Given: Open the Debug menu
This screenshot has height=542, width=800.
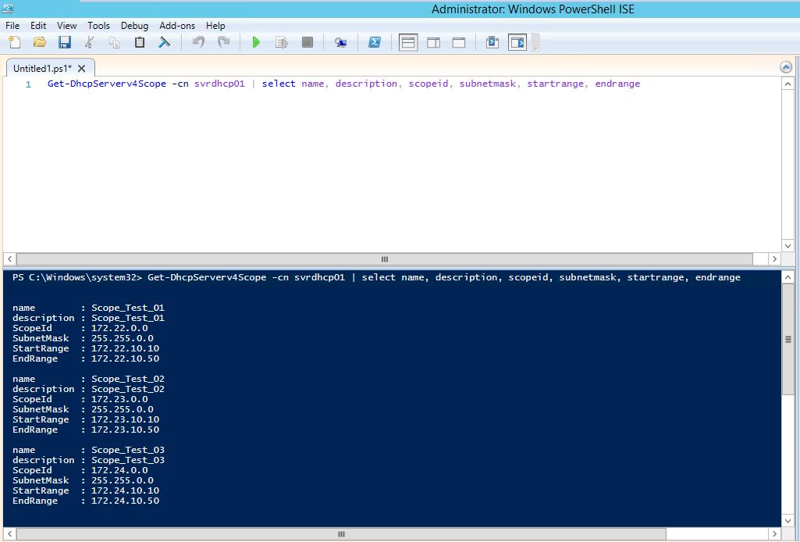Looking at the screenshot, I should (x=134, y=25).
